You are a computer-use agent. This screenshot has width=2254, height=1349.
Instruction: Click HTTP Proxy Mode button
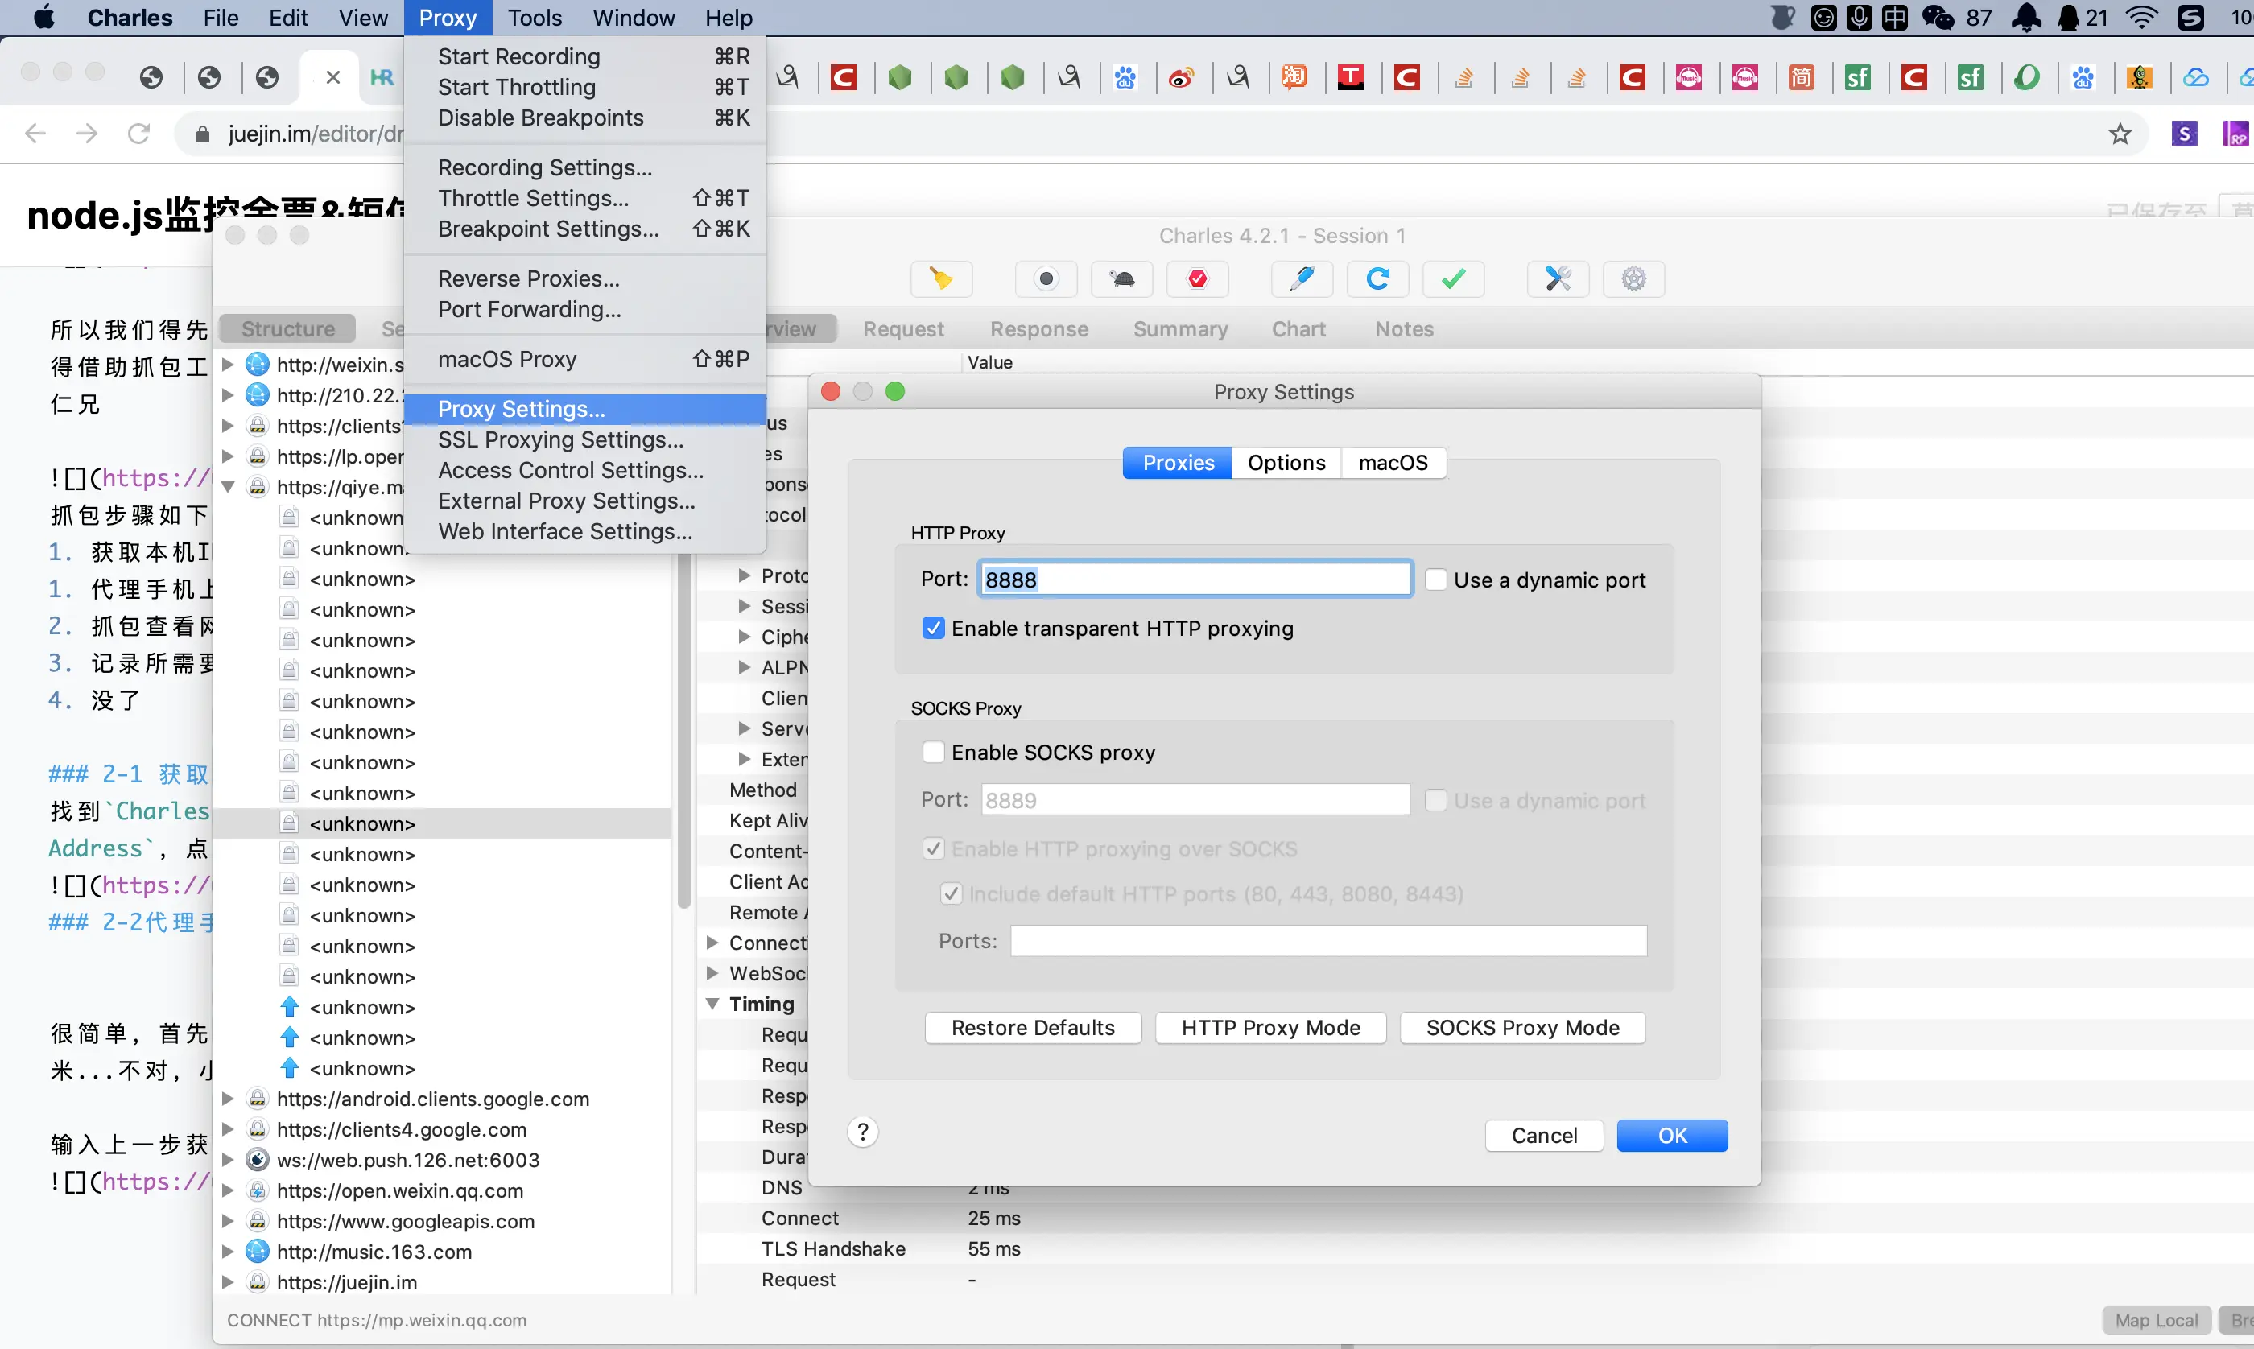pos(1270,1028)
